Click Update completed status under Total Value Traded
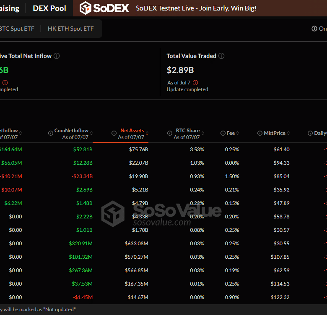The image size is (327, 315). pos(187,89)
